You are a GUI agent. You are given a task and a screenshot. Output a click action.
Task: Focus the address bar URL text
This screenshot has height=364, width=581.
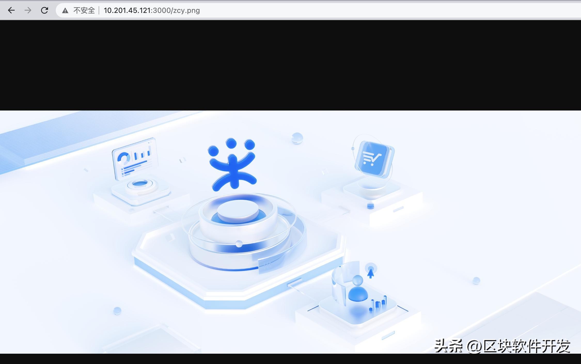click(x=152, y=11)
